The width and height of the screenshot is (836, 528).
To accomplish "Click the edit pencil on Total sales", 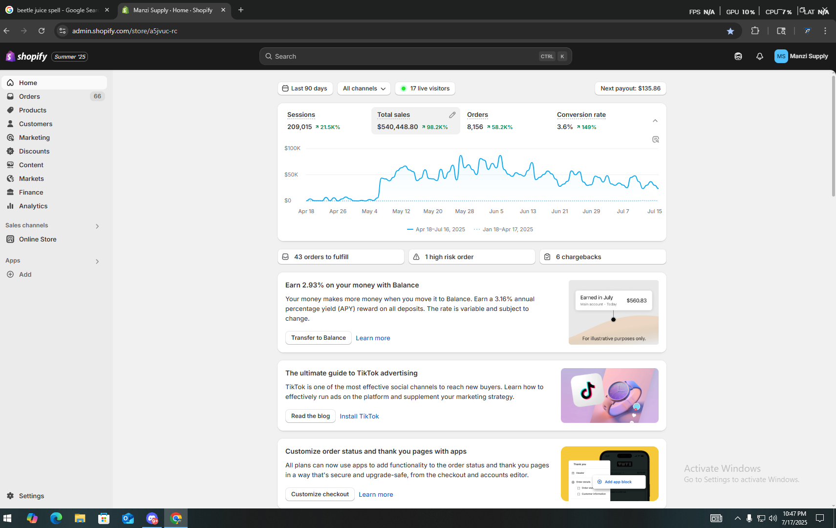I will pos(452,115).
